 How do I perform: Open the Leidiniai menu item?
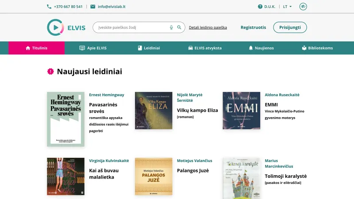pyautogui.click(x=149, y=48)
